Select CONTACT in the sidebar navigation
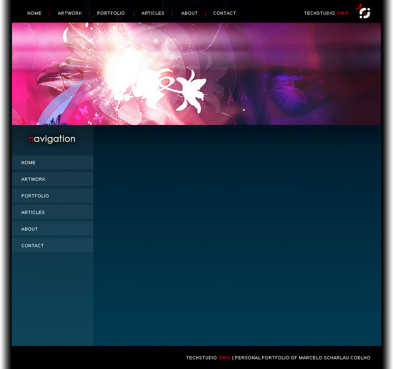The width and height of the screenshot is (393, 369). pyautogui.click(x=53, y=245)
